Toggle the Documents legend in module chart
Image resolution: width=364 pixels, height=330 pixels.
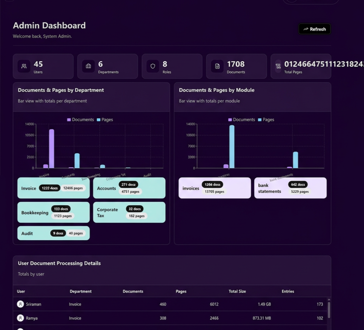[242, 120]
